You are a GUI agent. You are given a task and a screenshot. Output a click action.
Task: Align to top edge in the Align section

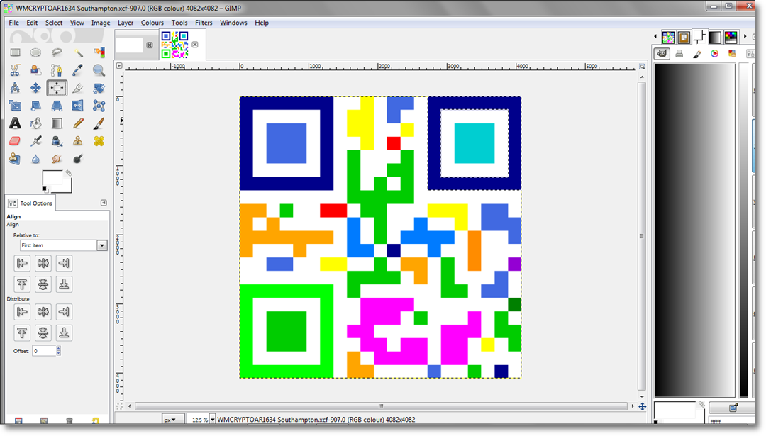(22, 284)
